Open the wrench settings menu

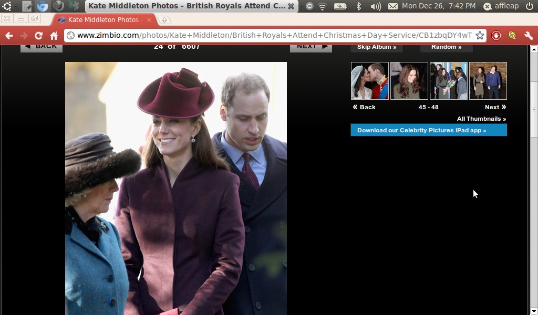coord(529,35)
